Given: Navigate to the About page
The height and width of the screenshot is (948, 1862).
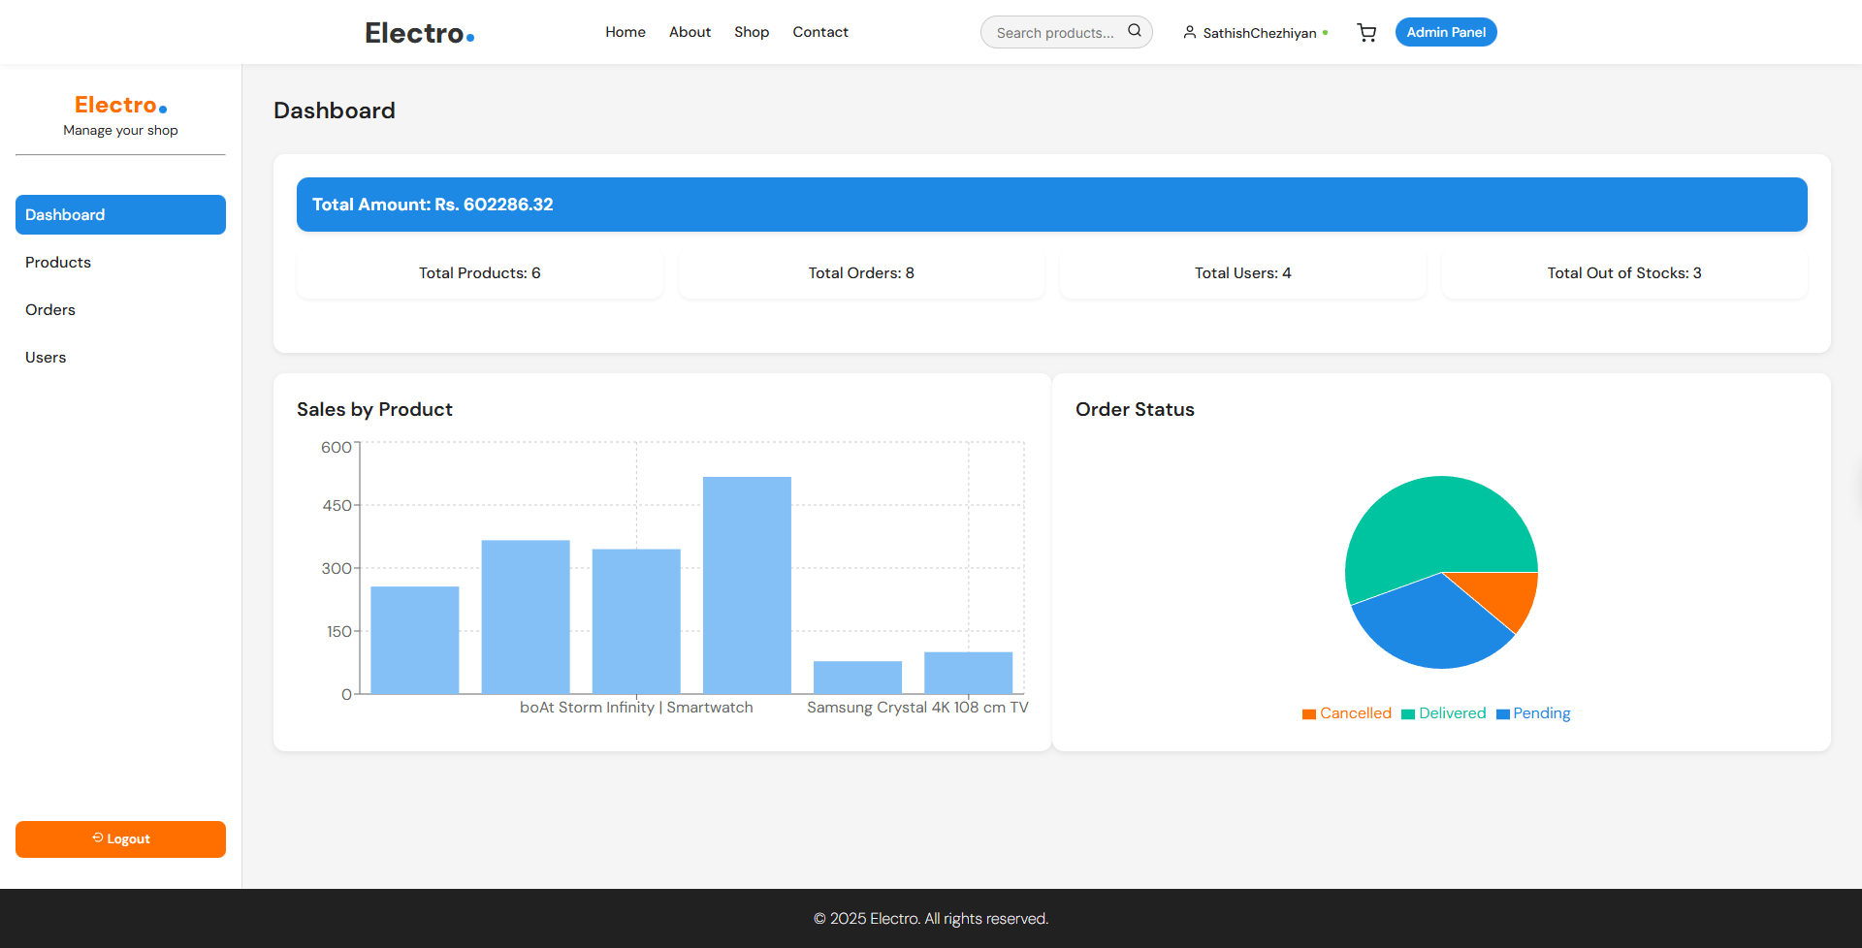Looking at the screenshot, I should pos(690,32).
